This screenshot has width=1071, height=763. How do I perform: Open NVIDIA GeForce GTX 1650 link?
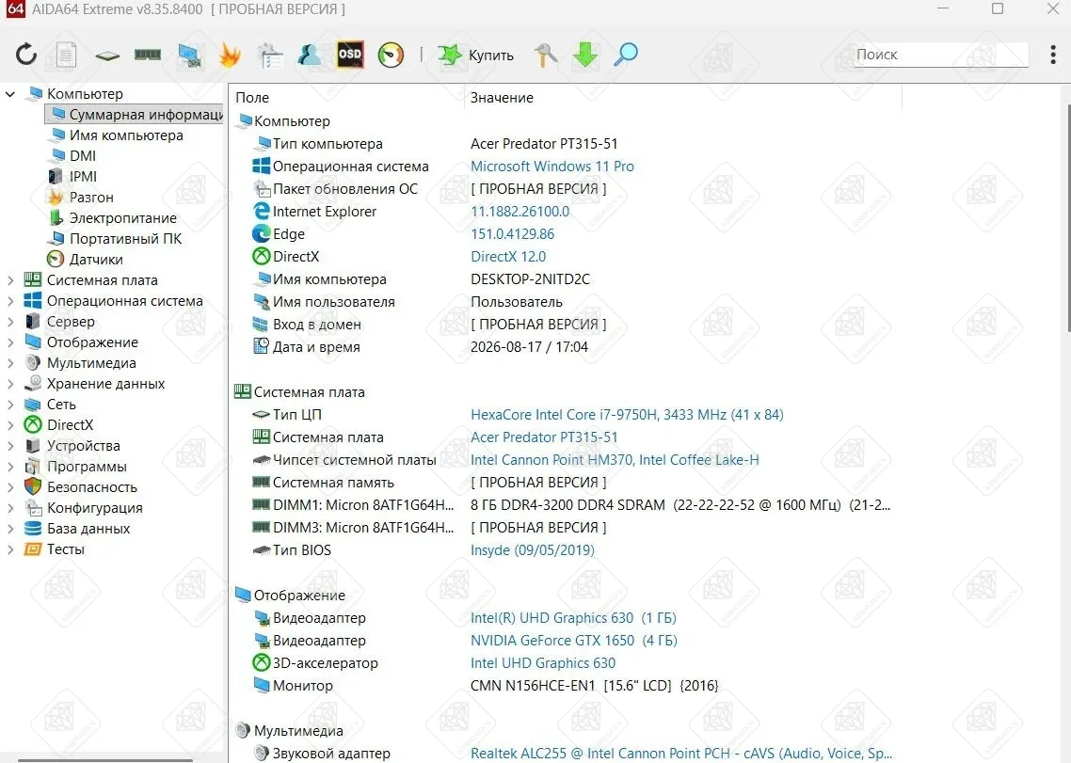coord(574,640)
